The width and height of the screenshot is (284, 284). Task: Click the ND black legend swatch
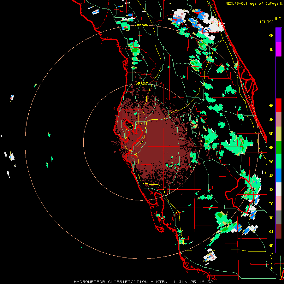[279, 246]
